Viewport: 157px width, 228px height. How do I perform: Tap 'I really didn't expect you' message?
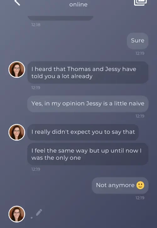pos(83,132)
